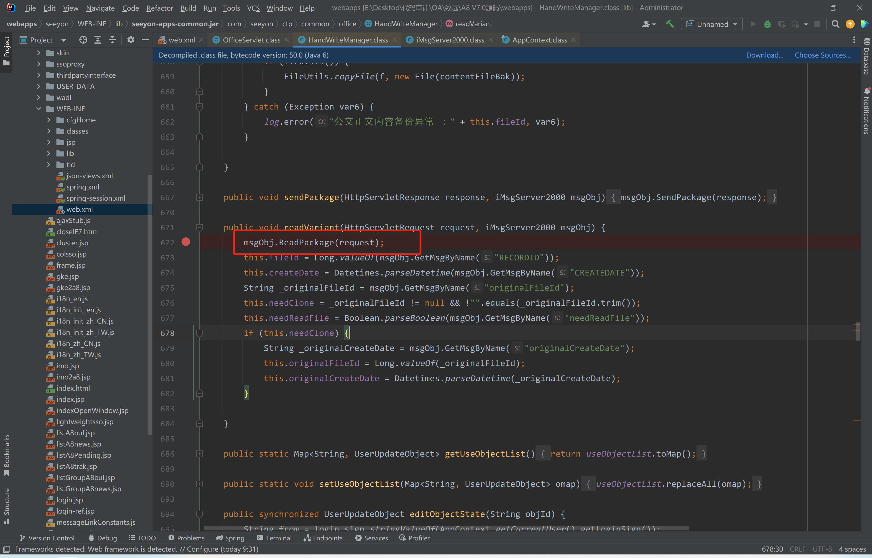Switch to the iMsgServer2000.class tab
872x558 pixels.
click(450, 40)
